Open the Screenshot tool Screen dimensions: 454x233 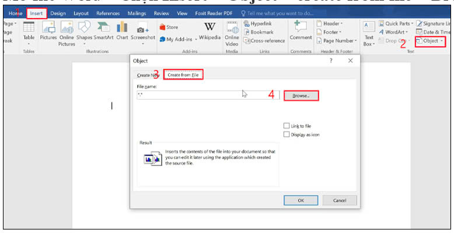143,33
